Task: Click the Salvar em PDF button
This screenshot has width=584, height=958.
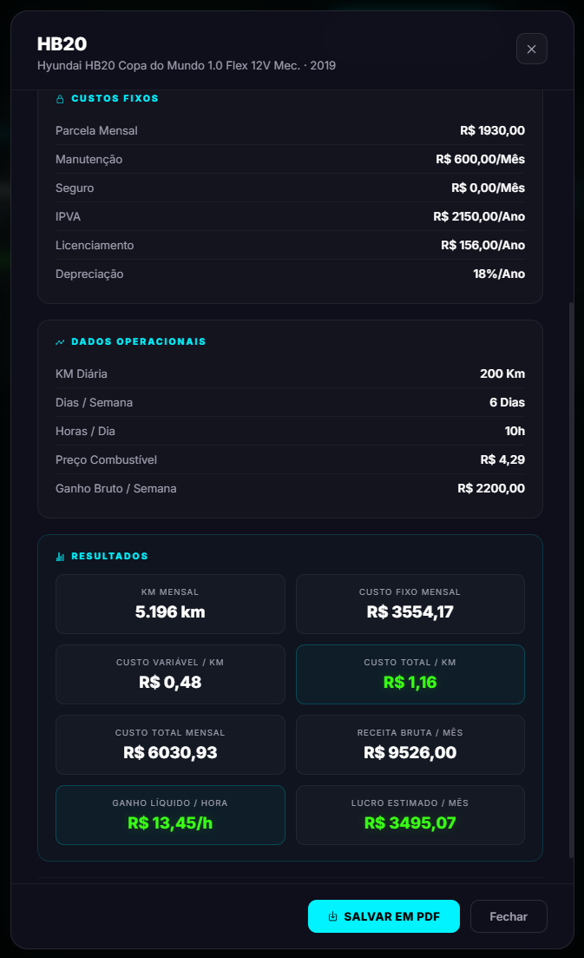Action: pos(384,916)
